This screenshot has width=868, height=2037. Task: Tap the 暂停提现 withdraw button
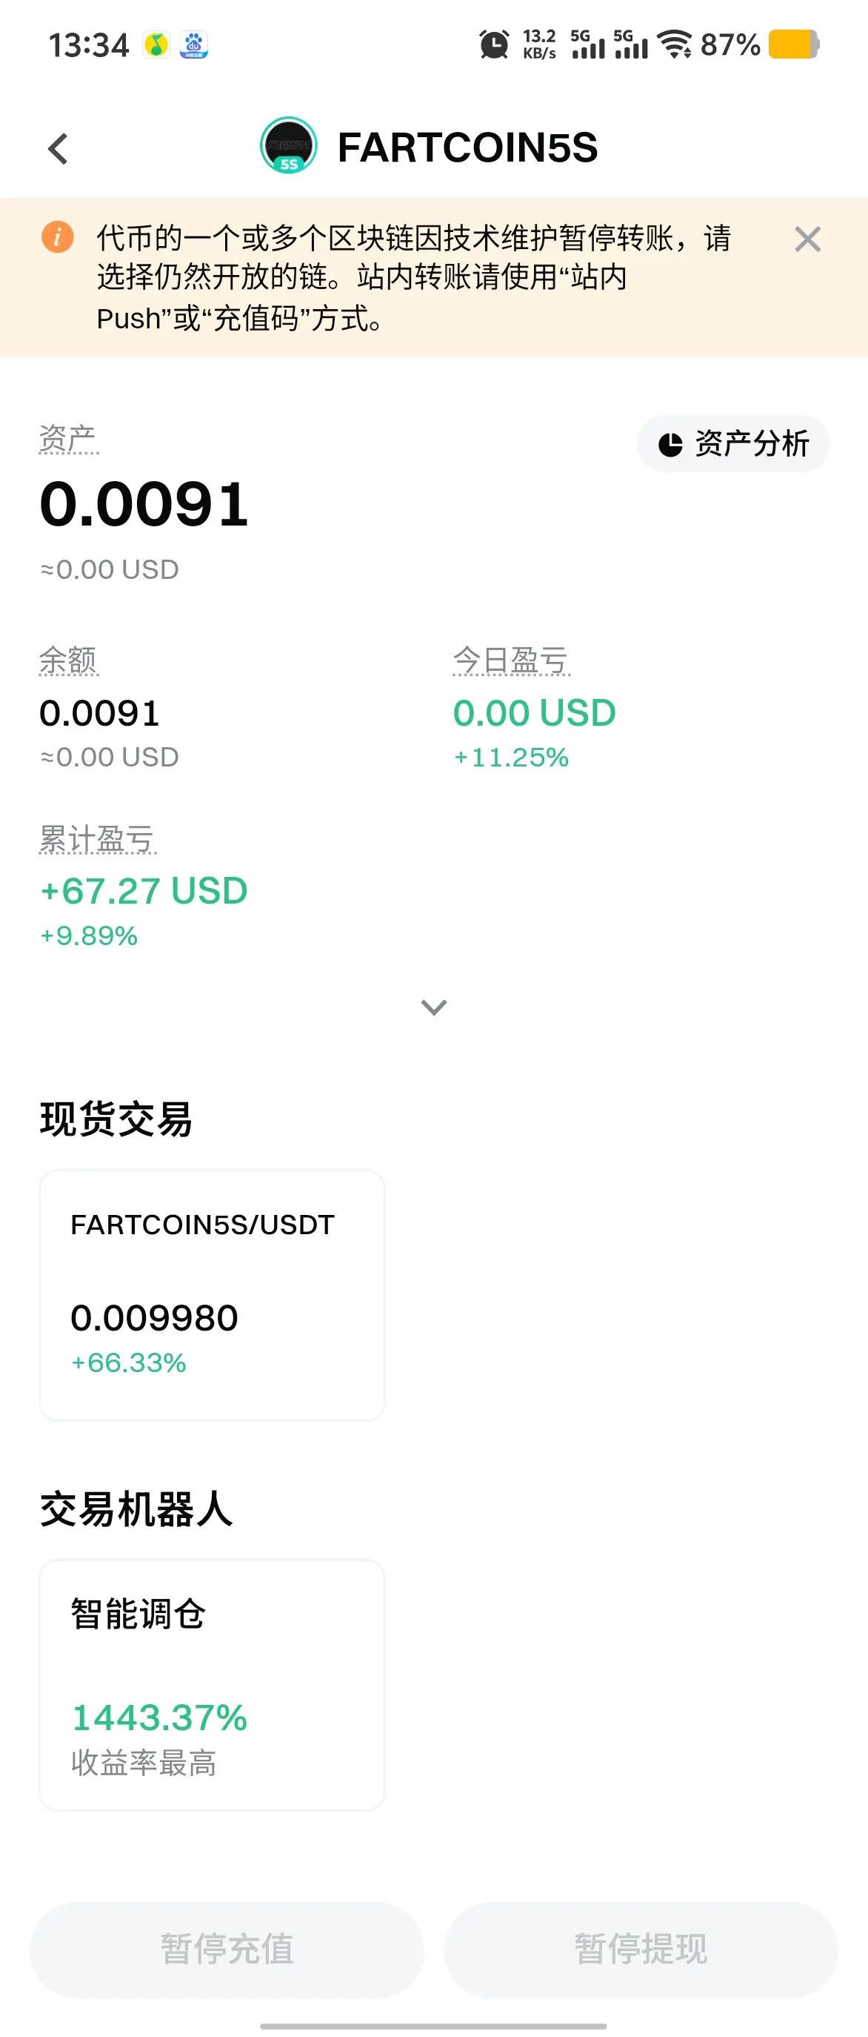[x=641, y=1950]
